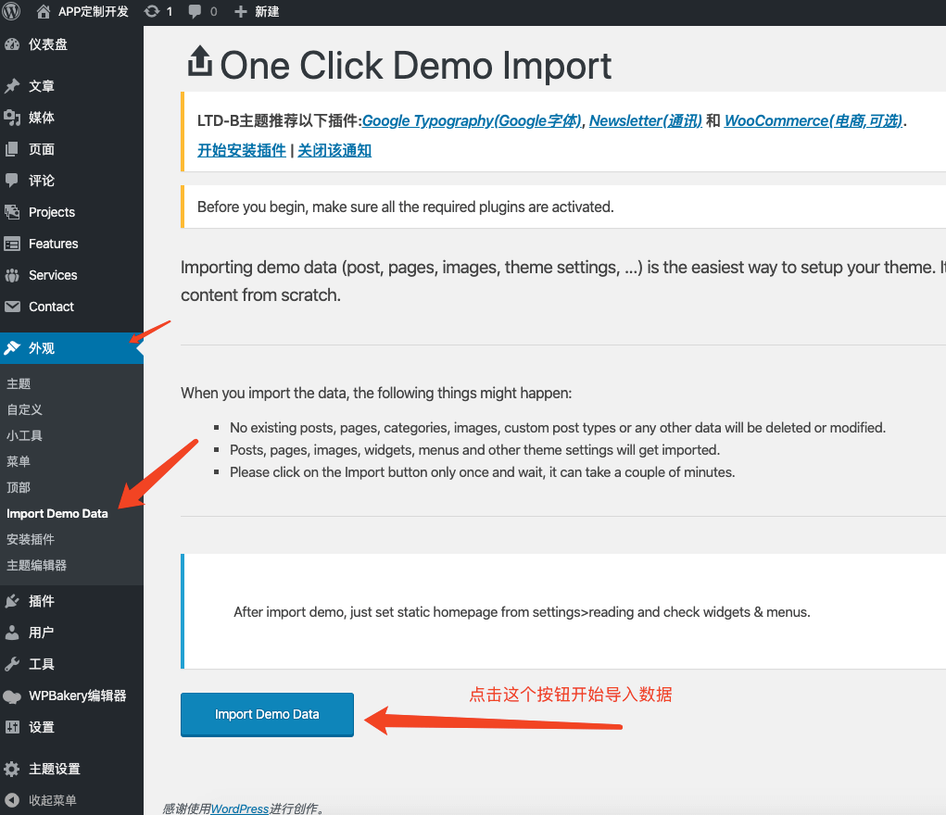Click the pushpin icon beside 文章
946x815 pixels.
12,85
